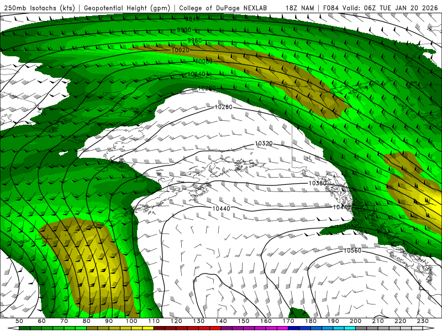Click the 'Geopotential Height (gpm)' title text

(x=127, y=8)
